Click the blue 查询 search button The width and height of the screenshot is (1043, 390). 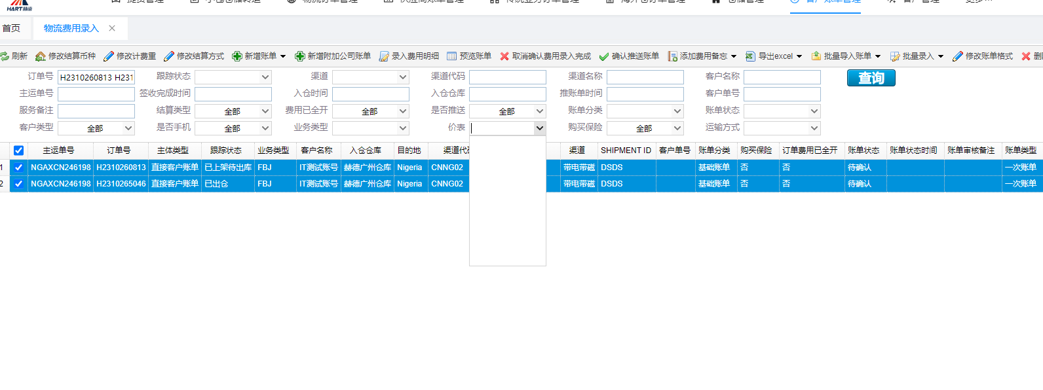click(x=871, y=78)
